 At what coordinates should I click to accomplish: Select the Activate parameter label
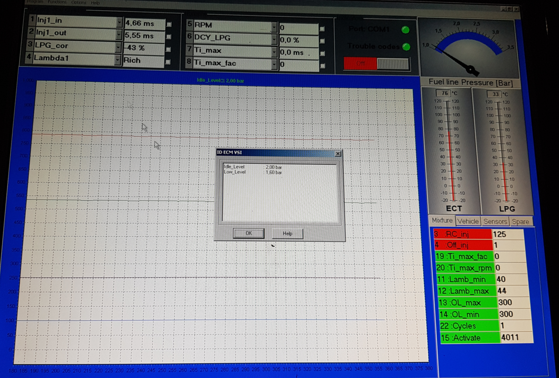[x=470, y=338]
